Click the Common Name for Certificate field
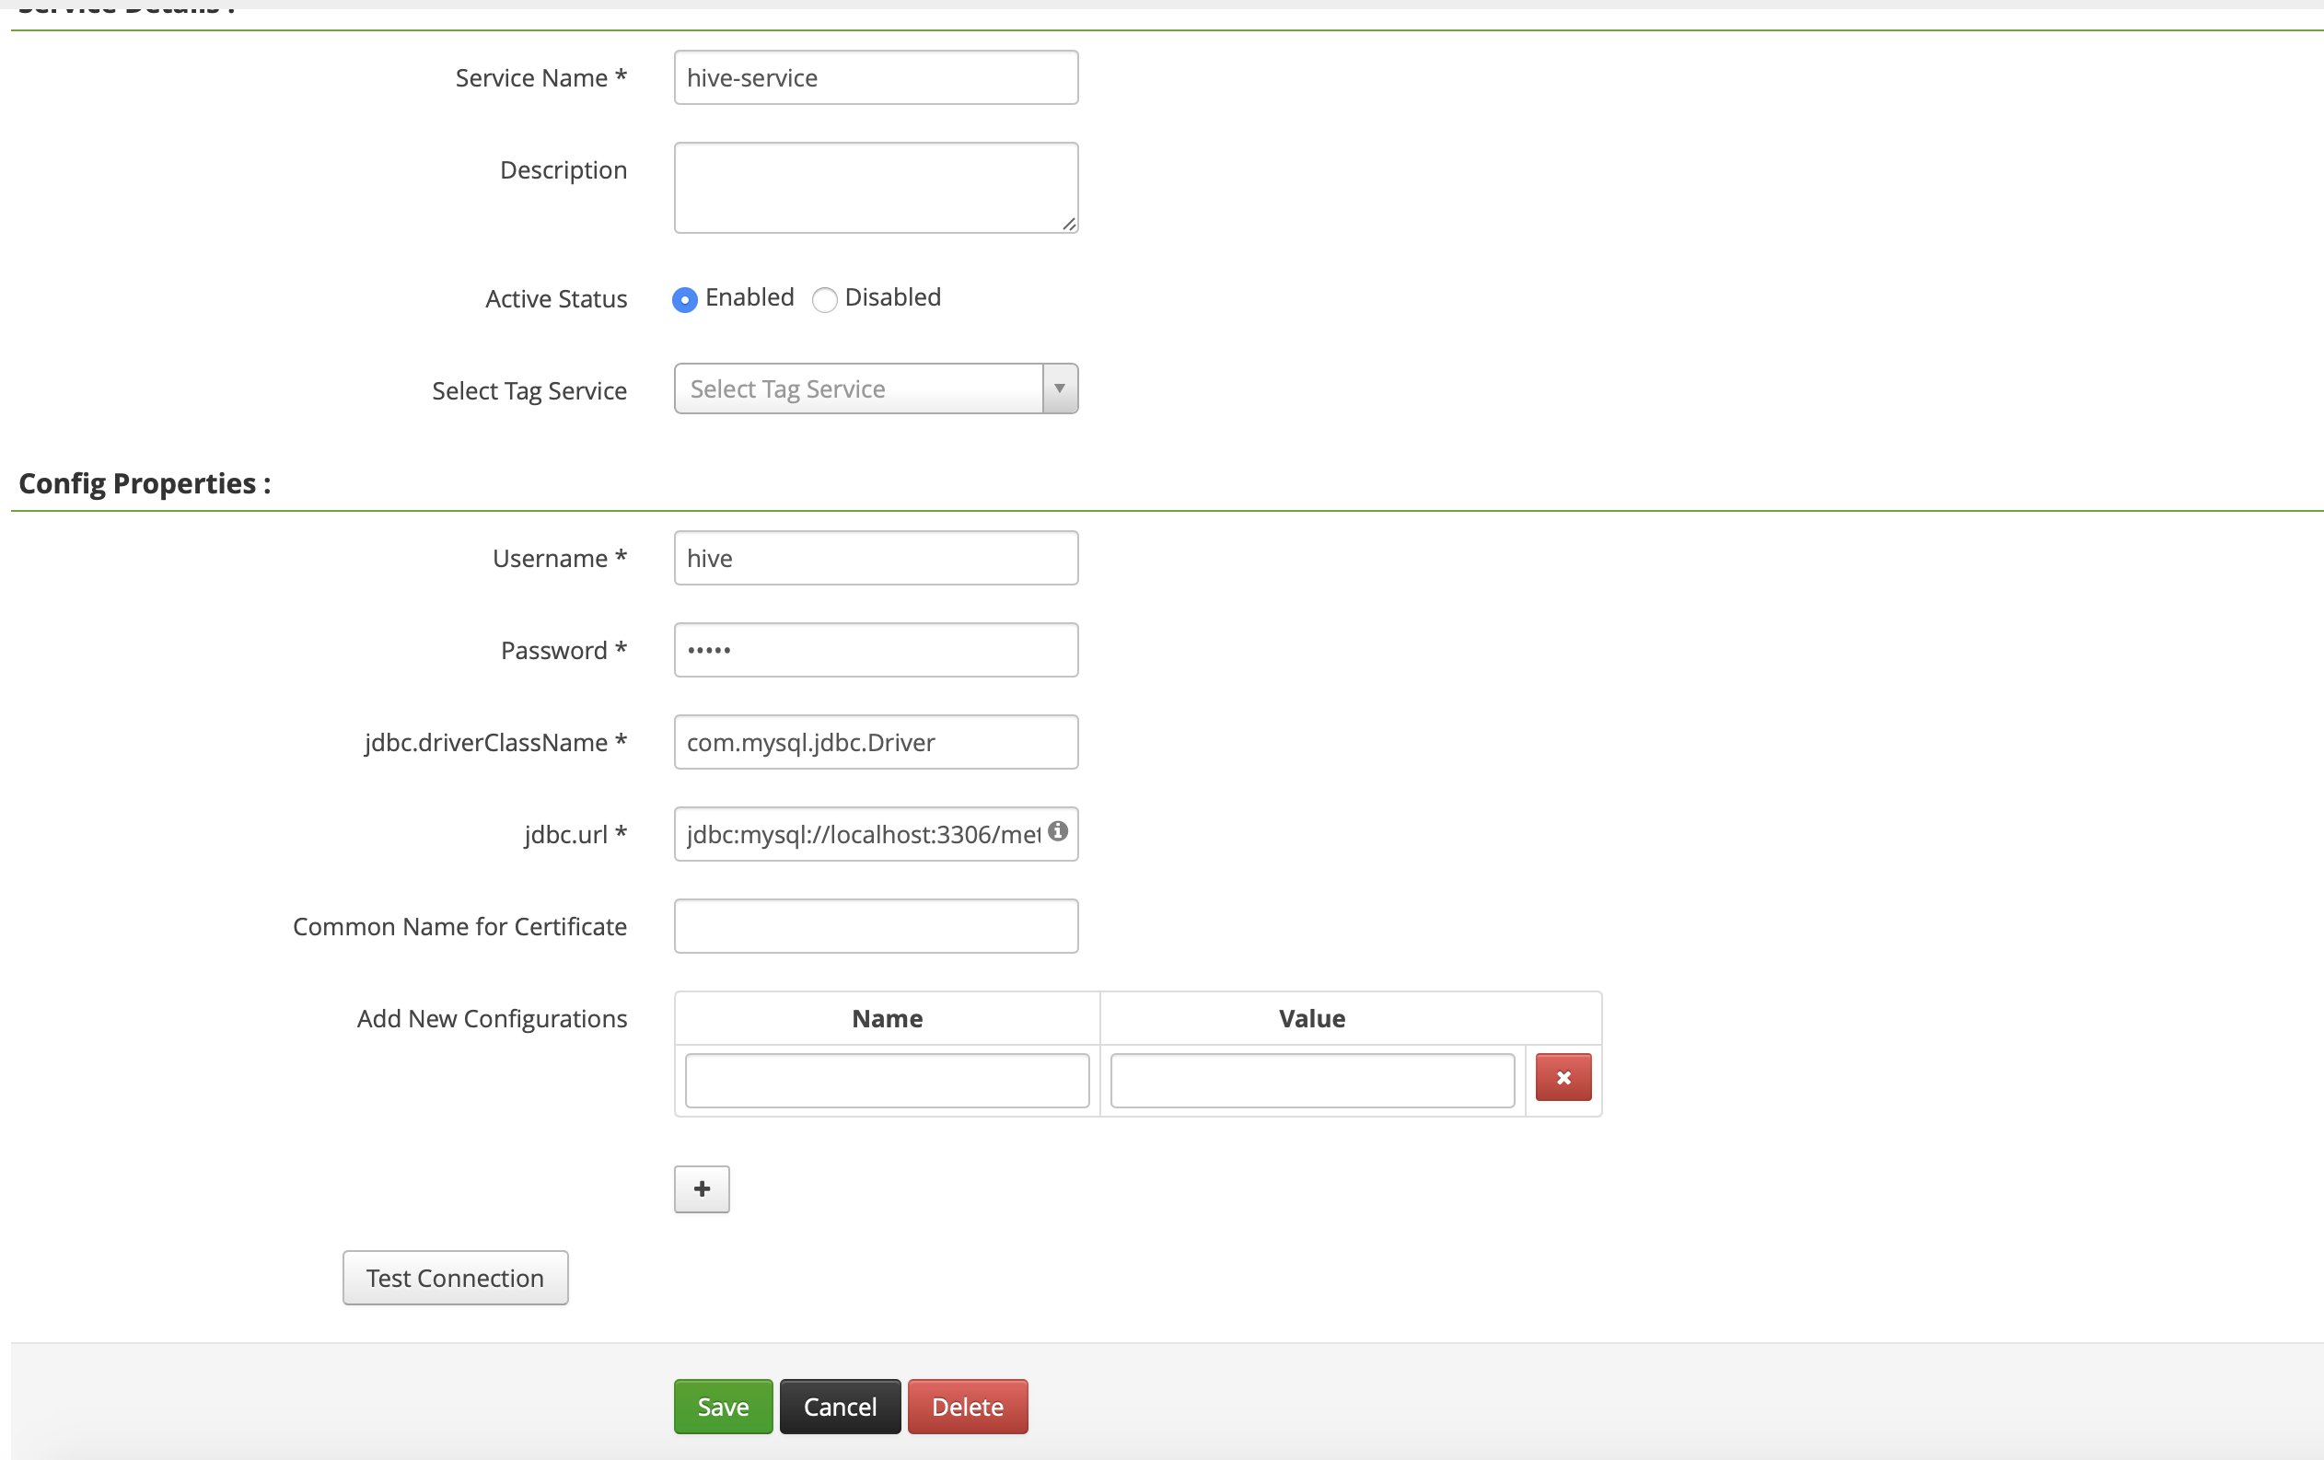This screenshot has width=2324, height=1460. point(875,925)
